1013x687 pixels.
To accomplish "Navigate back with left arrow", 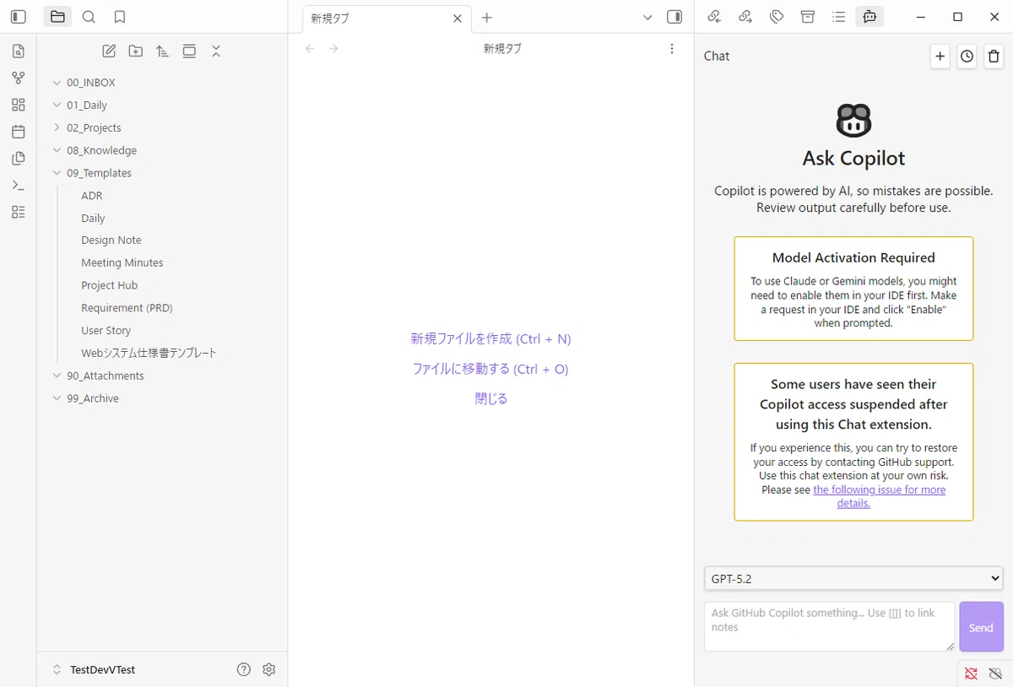I will [x=310, y=49].
